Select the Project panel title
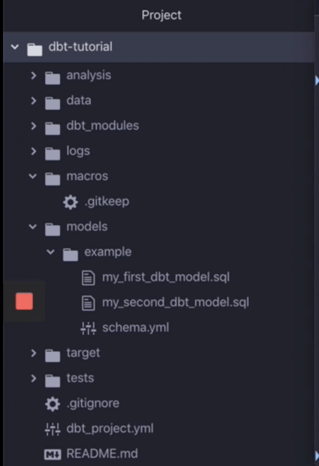The height and width of the screenshot is (466, 319). pos(161,15)
